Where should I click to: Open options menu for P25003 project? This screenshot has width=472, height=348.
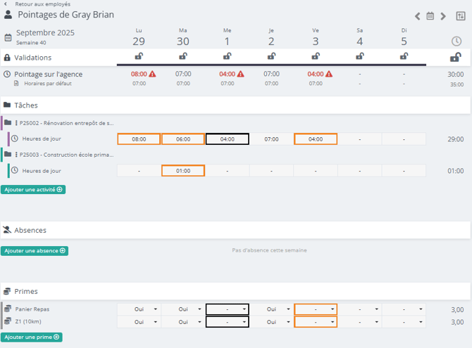[16, 155]
